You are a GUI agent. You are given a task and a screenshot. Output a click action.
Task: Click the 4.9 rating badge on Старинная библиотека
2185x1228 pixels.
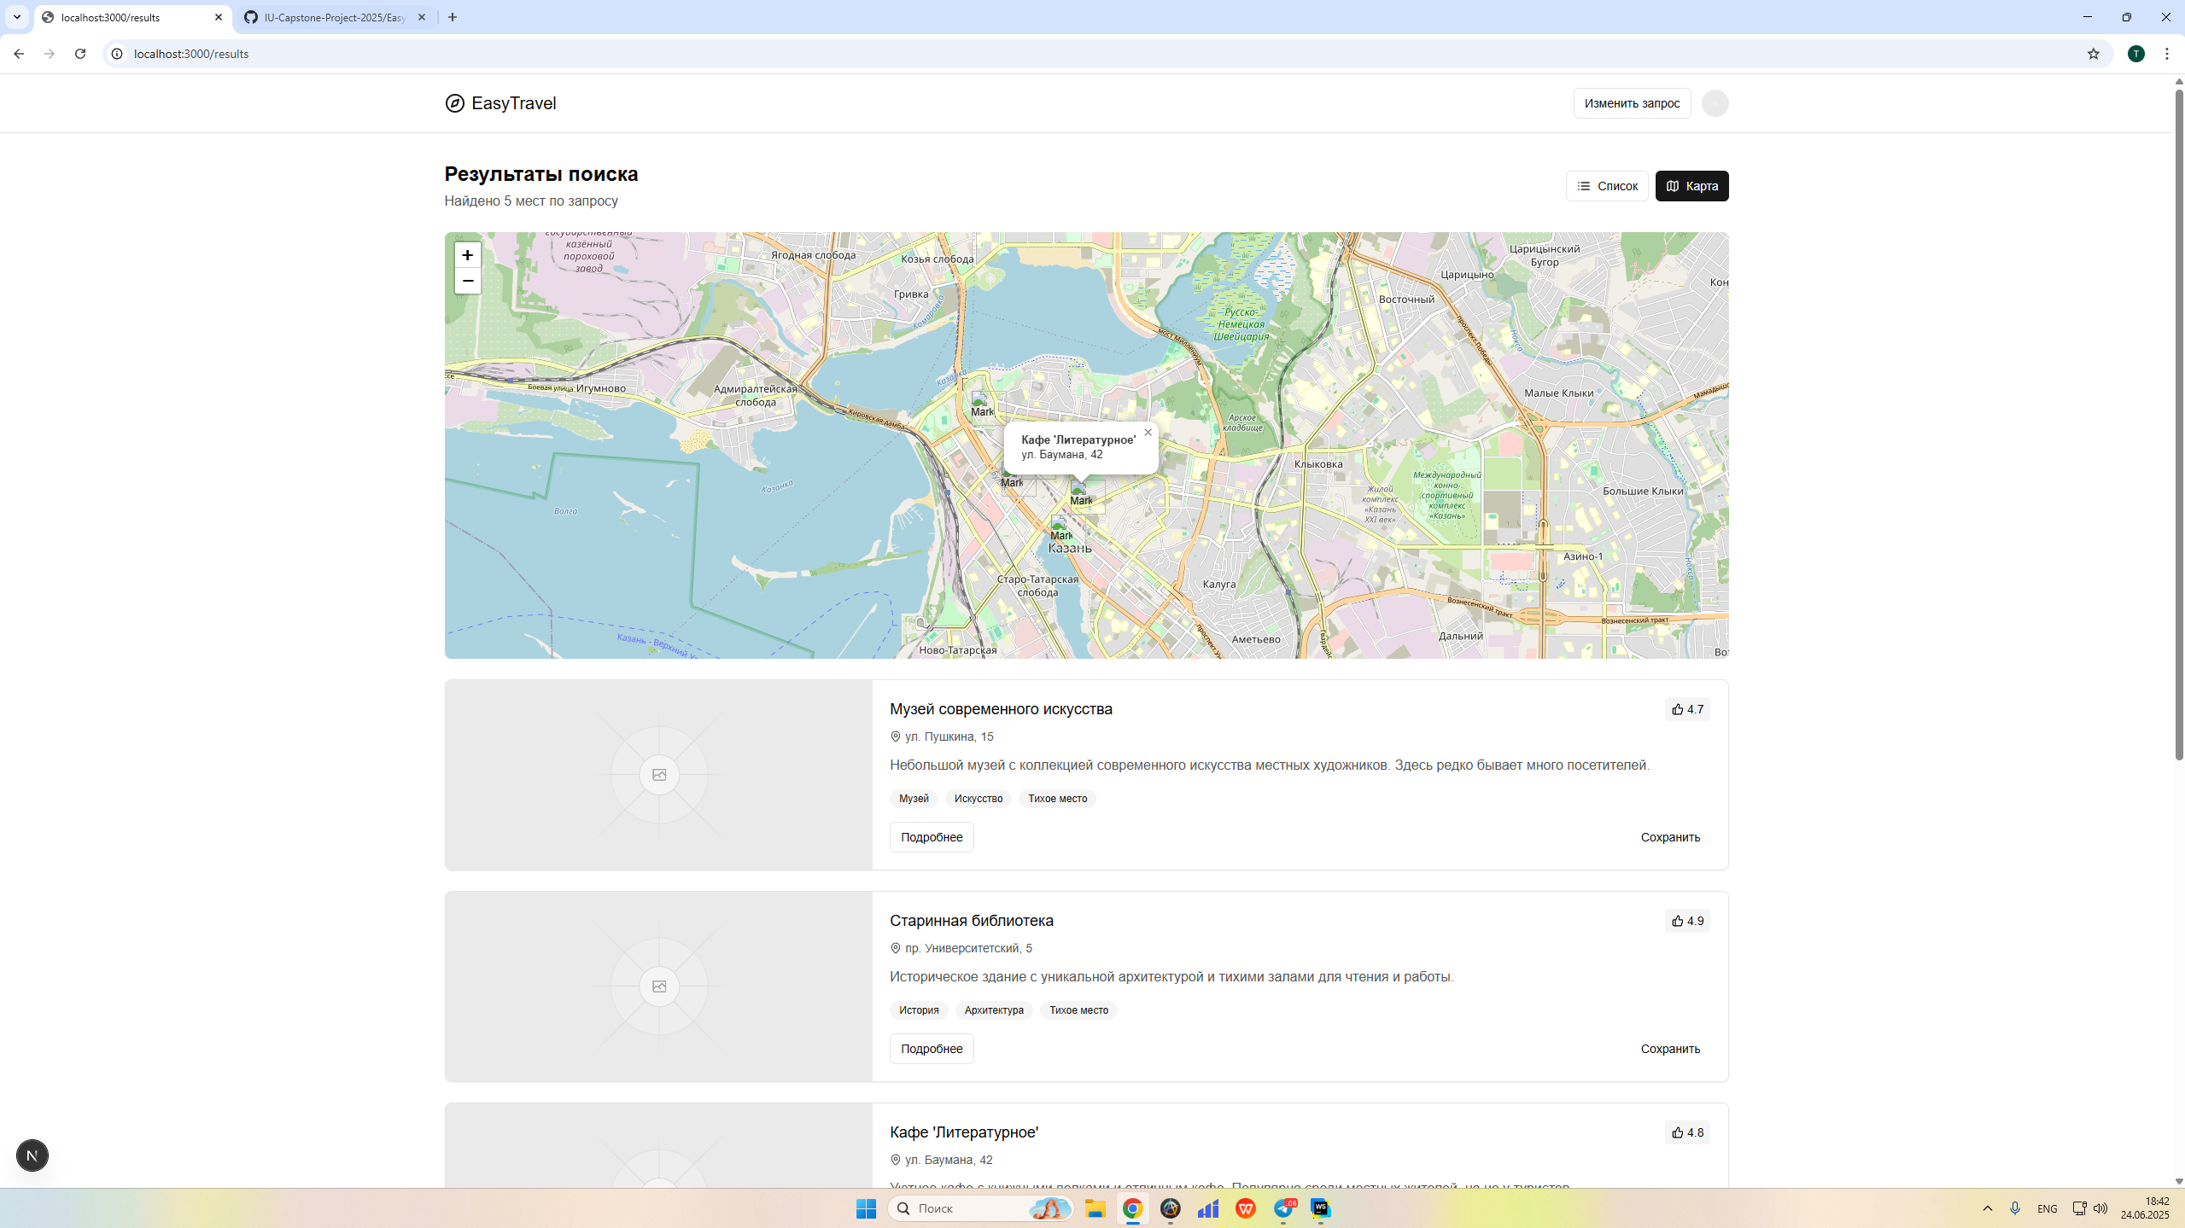[x=1686, y=921]
